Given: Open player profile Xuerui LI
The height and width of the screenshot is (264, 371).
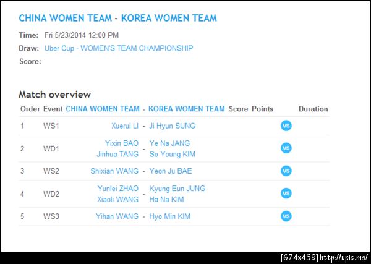Looking at the screenshot, I should coord(125,126).
